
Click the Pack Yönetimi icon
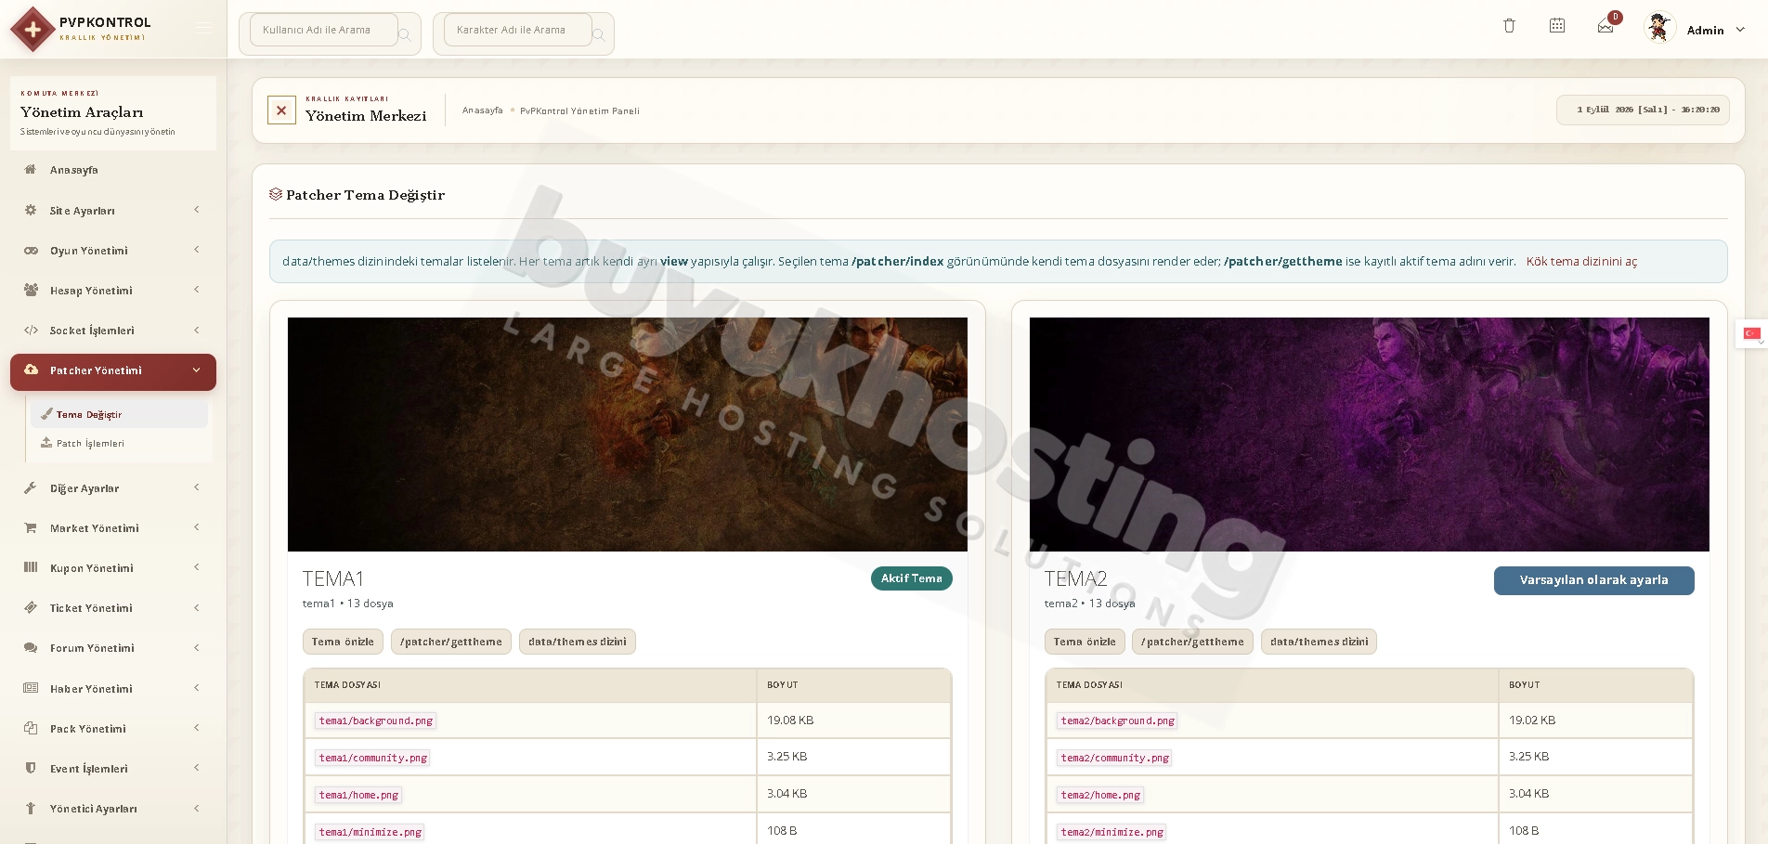[31, 728]
